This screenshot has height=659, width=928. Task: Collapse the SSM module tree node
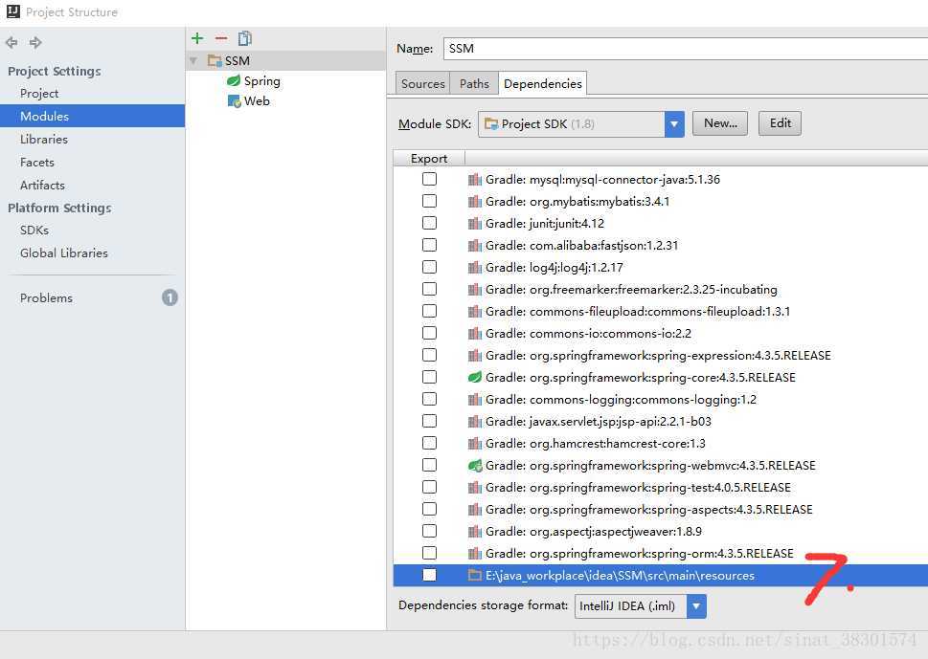(193, 61)
